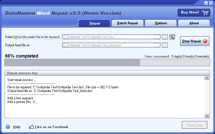Open the About tab
215x134 pixels.
coord(194,23)
